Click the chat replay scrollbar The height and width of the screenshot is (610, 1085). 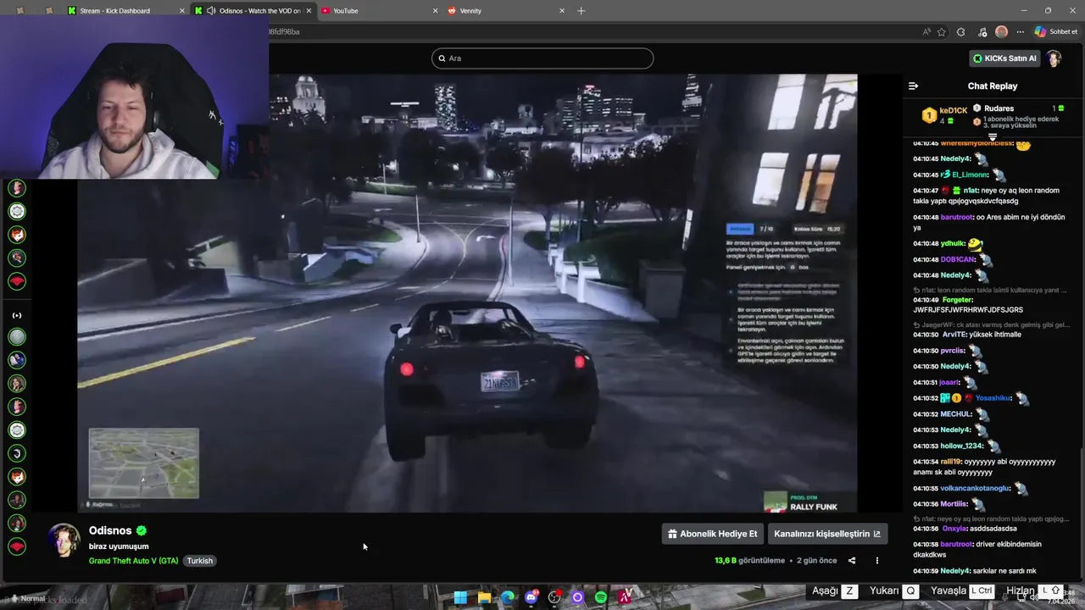tap(1082, 514)
